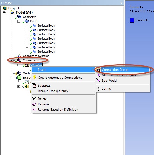Expand the Coordinate Systems node
Screen dimensions: 154x155
pyautogui.click(x=11, y=56)
